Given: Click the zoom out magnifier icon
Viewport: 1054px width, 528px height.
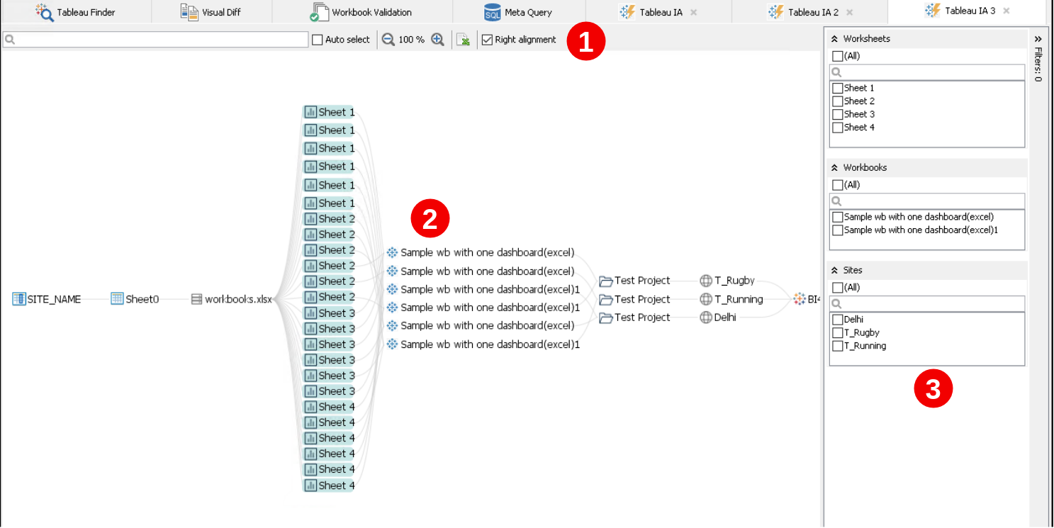Looking at the screenshot, I should [x=388, y=40].
